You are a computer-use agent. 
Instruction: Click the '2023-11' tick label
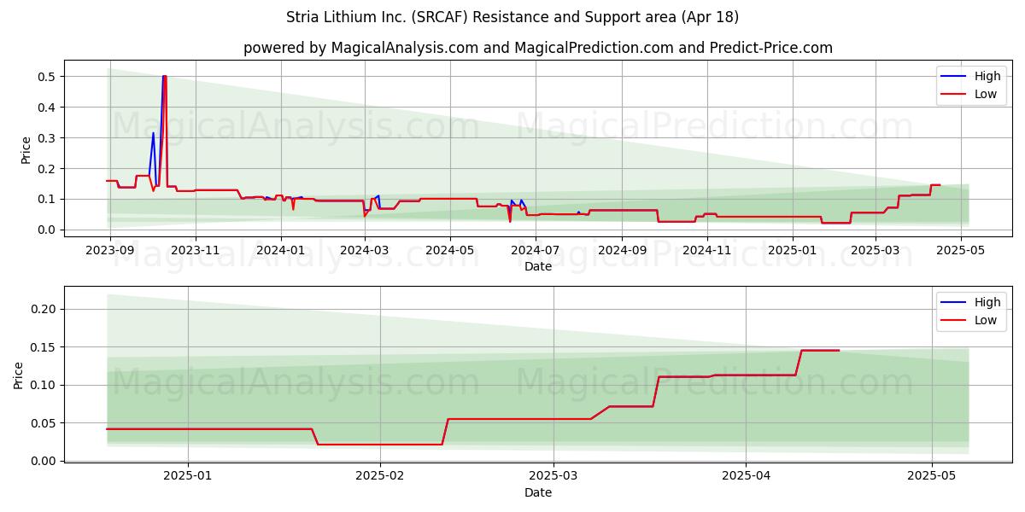(196, 250)
